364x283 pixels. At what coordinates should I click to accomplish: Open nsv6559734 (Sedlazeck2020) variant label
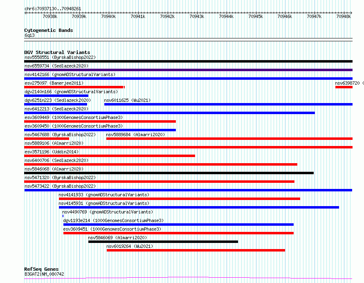pyautogui.click(x=56, y=66)
